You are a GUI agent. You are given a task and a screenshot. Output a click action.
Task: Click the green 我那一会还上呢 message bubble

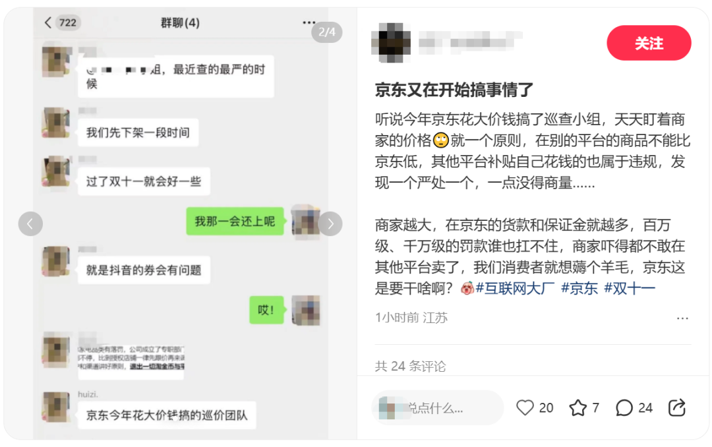[235, 222]
